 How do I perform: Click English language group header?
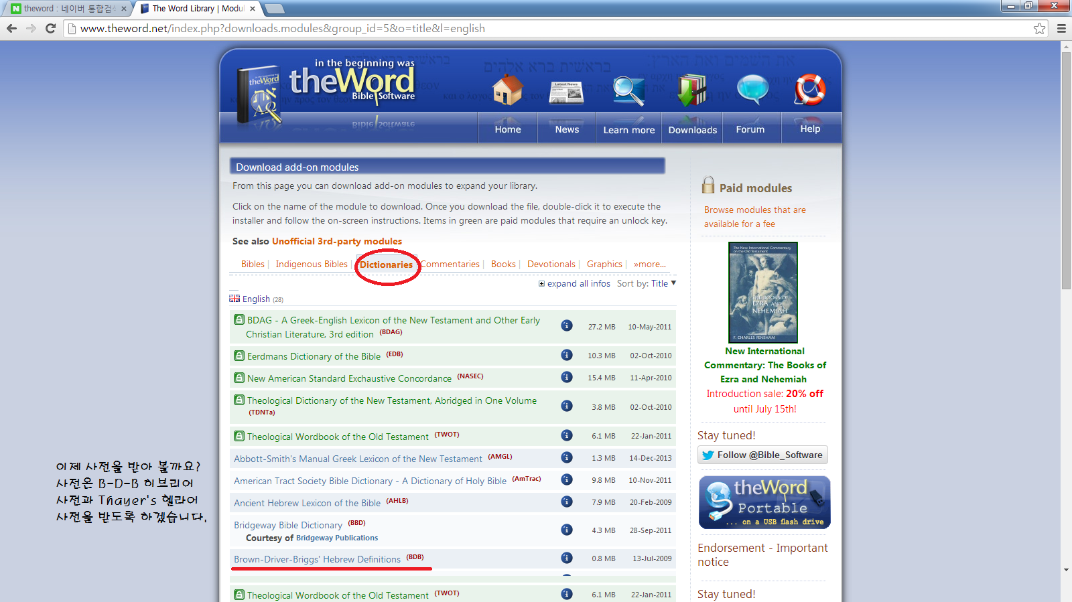click(x=257, y=299)
